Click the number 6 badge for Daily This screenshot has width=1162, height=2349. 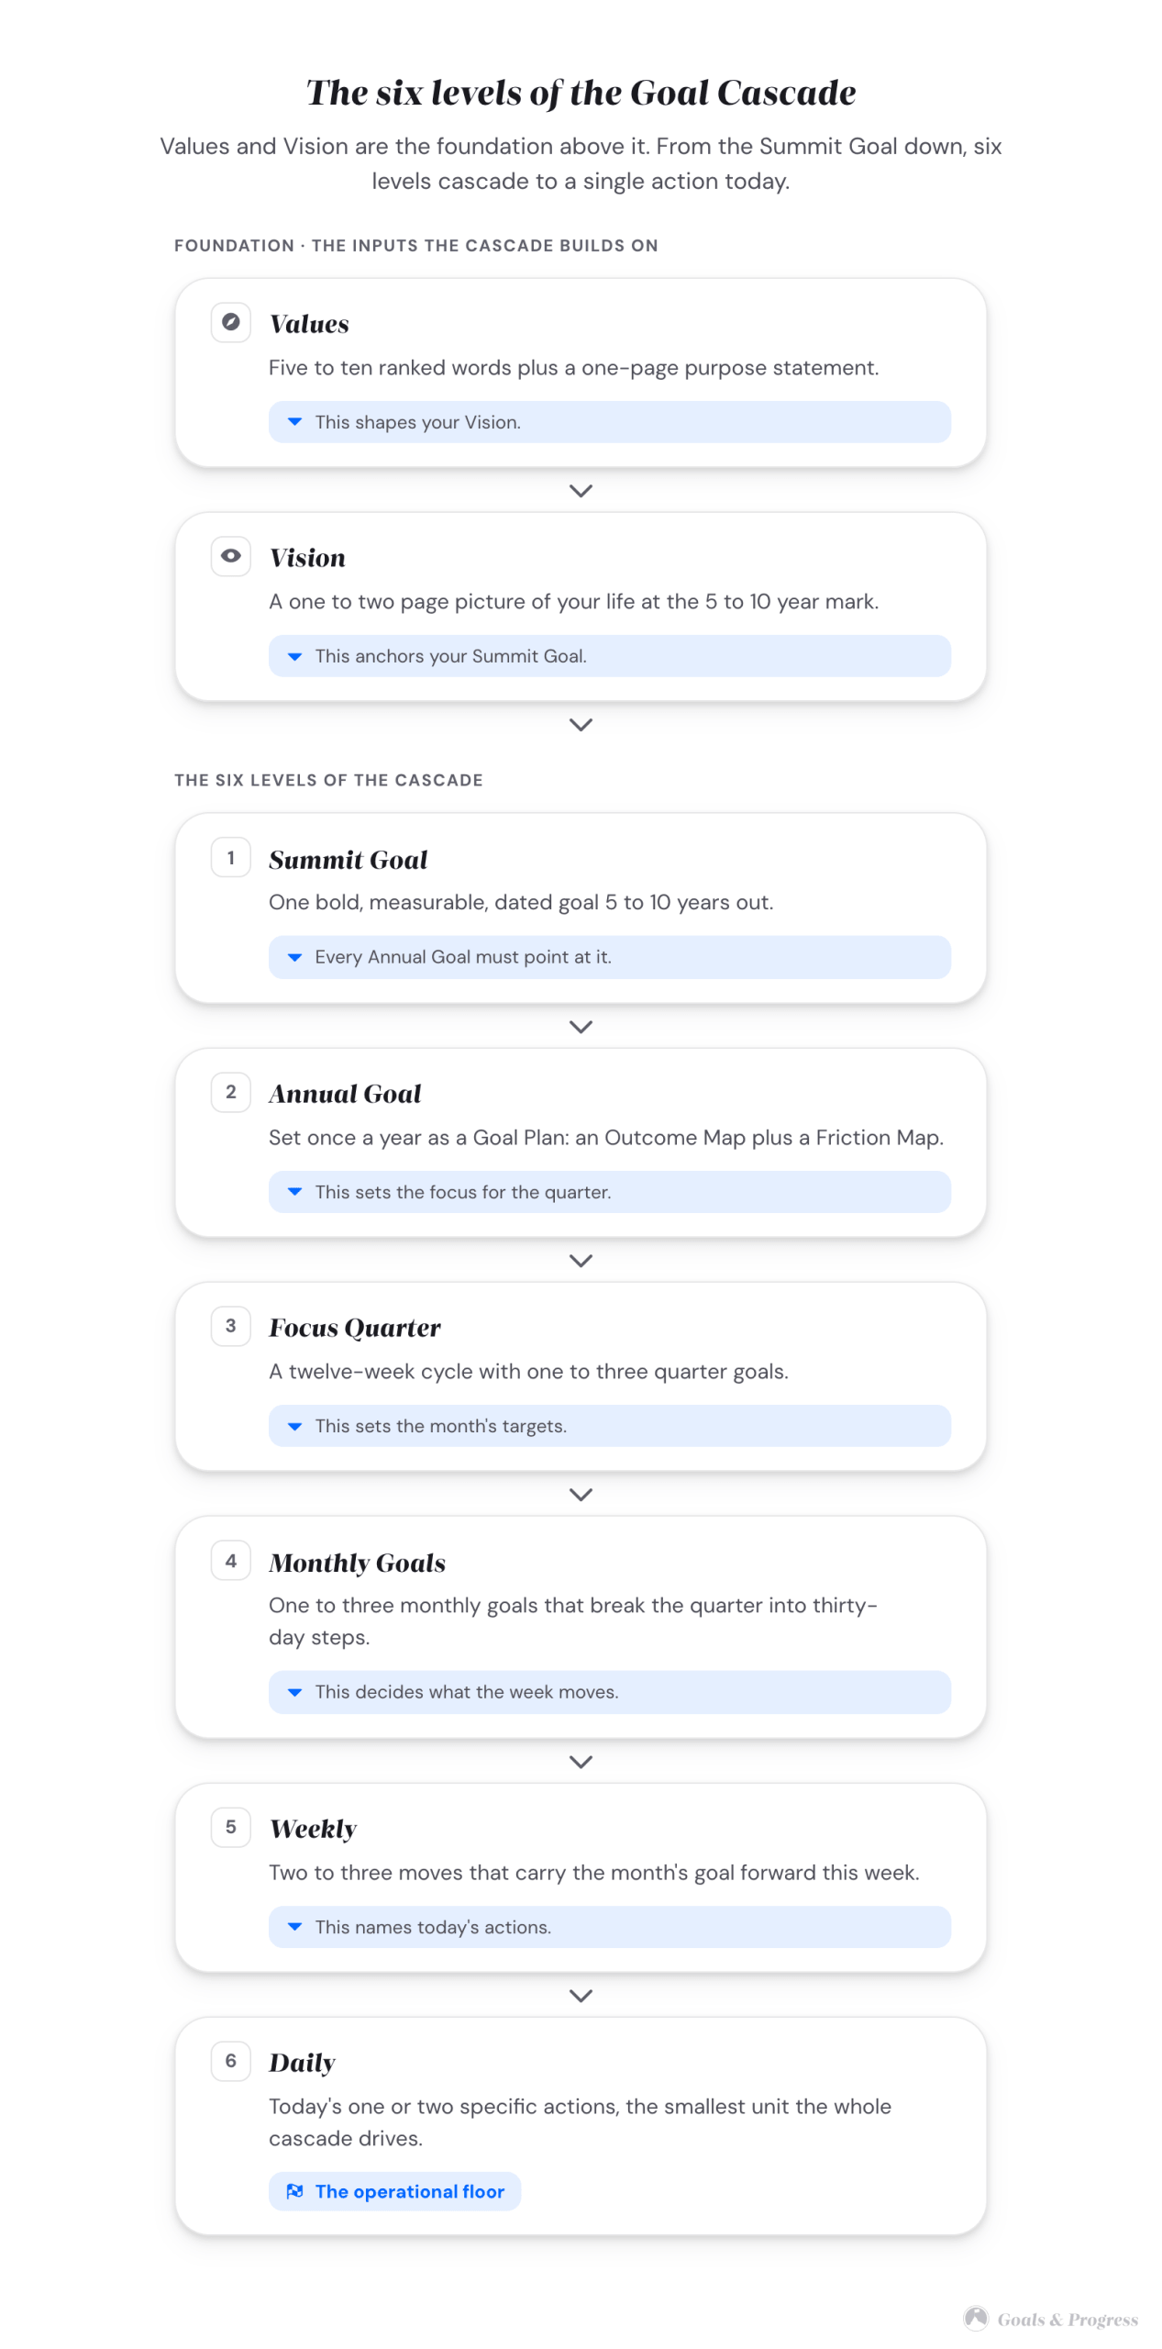(x=231, y=2061)
